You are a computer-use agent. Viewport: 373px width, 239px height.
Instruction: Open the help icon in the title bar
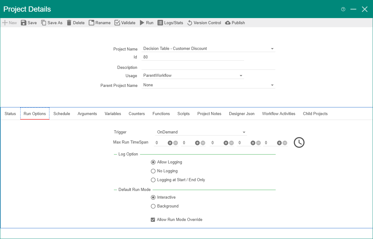pos(343,9)
